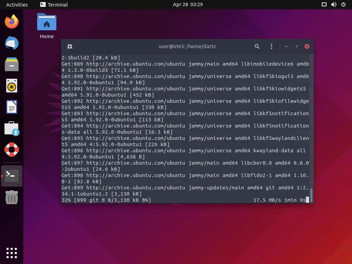Viewport: 352px width, 264px height.
Task: Launch Thunderbird mail from the dock
Action: (12, 43)
